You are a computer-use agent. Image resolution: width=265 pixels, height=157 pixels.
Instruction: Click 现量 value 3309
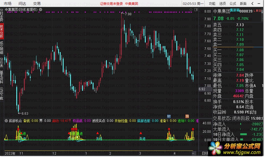(x=239, y=91)
